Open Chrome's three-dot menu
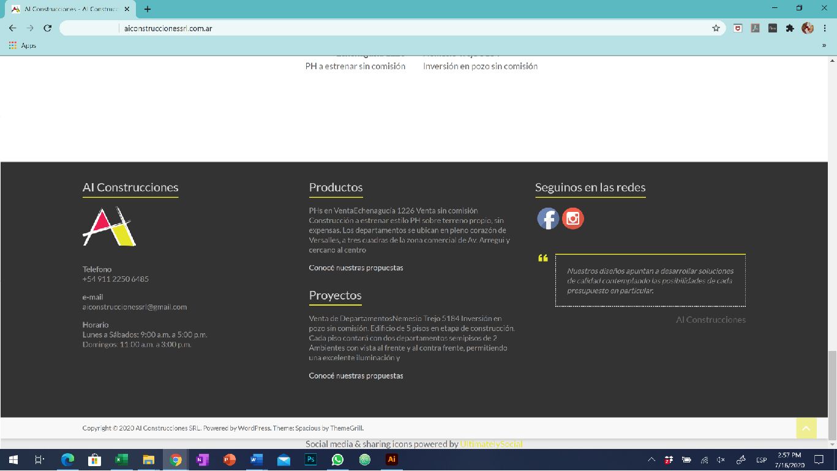Screen dimensions: 837x471 coord(825,28)
